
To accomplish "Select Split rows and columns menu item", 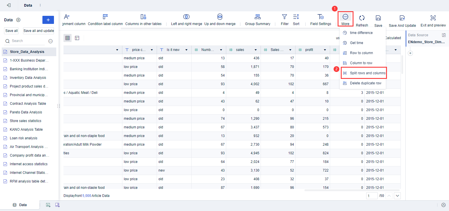I will click(367, 73).
